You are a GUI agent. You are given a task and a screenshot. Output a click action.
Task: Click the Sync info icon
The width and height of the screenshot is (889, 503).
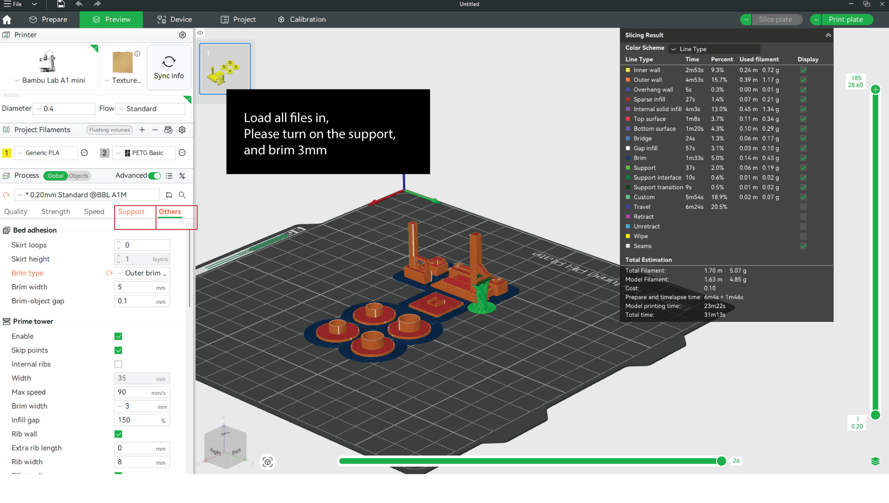click(x=169, y=62)
